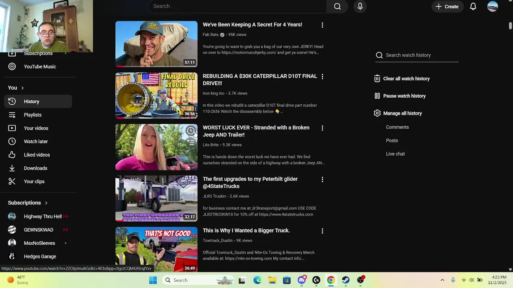Open Live chat history link

pos(395,154)
